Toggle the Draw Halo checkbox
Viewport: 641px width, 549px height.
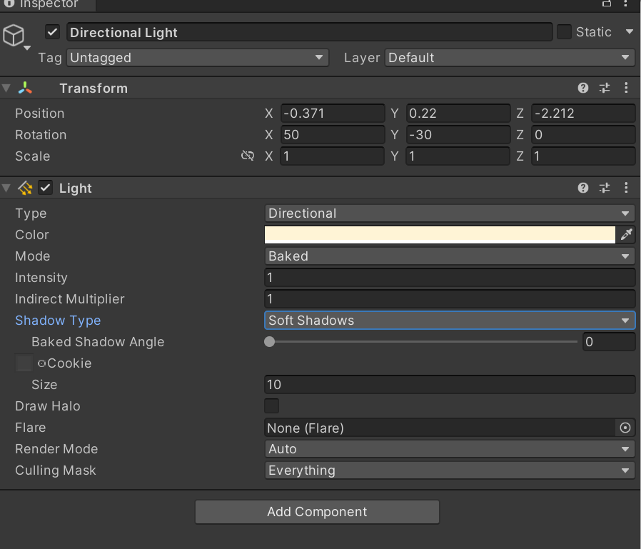click(271, 406)
